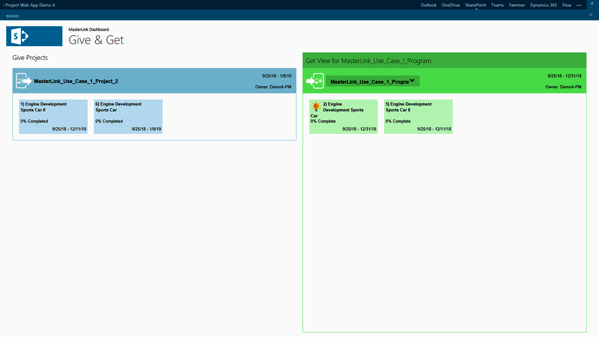Open Yammer from the top bar
The height and width of the screenshot is (337, 599).
[x=517, y=5]
